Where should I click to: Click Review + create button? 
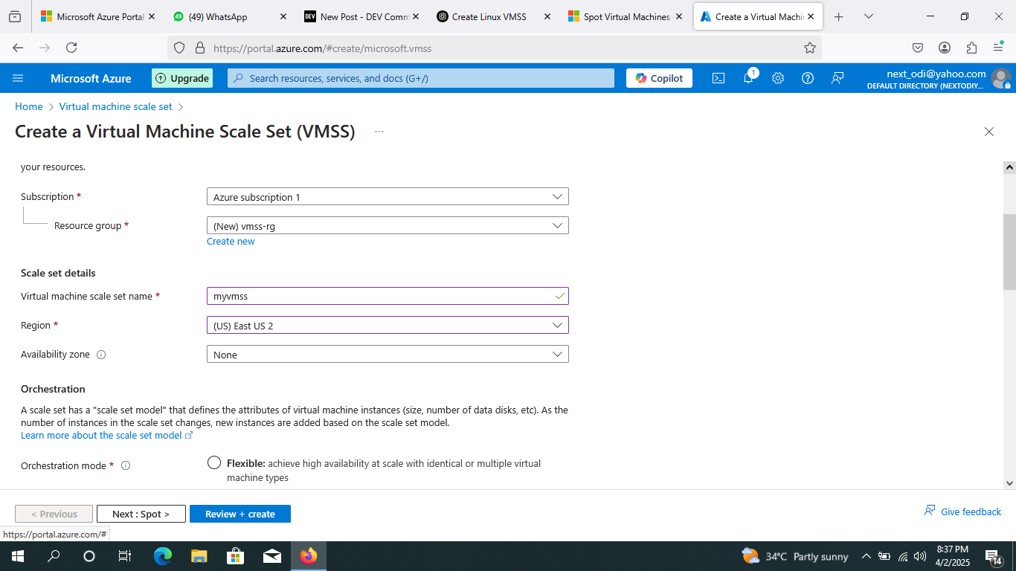coord(240,514)
